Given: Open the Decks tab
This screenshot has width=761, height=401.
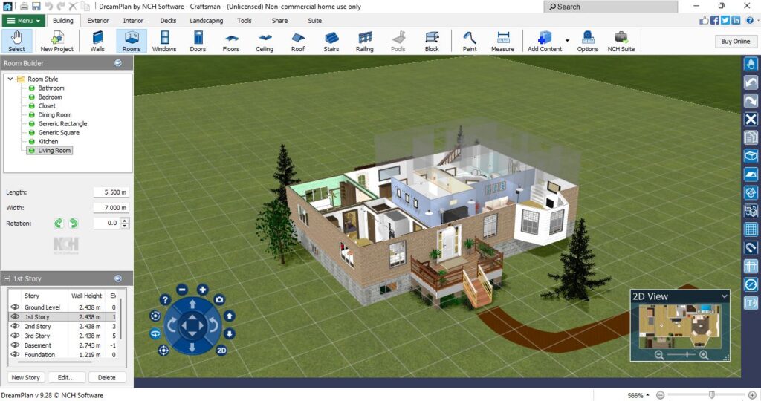Looking at the screenshot, I should [x=169, y=21].
